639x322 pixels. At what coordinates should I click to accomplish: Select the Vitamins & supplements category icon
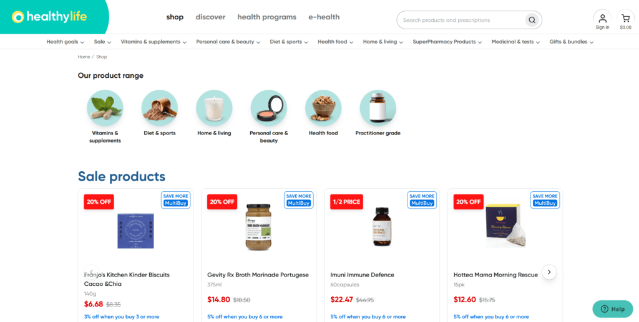point(105,108)
